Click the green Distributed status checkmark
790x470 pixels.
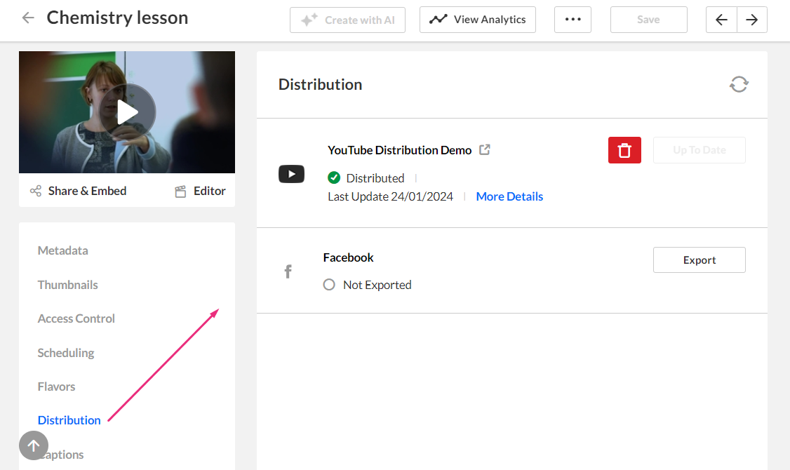coord(333,177)
